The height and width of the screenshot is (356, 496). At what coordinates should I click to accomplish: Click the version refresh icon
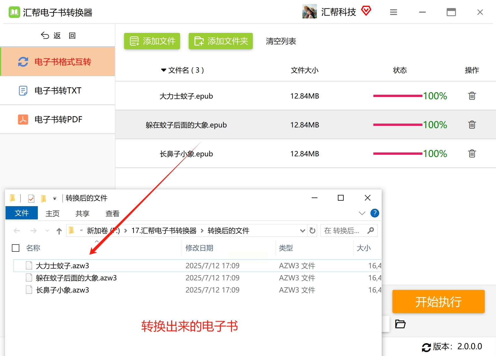click(426, 347)
